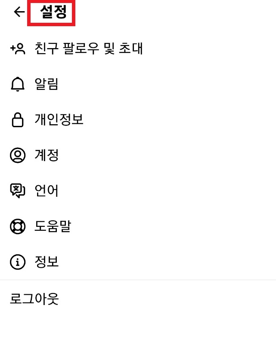276x351 pixels.
Task: Click the add-friend icon next to 친구 팔로우 및 초대
Action: (18, 49)
